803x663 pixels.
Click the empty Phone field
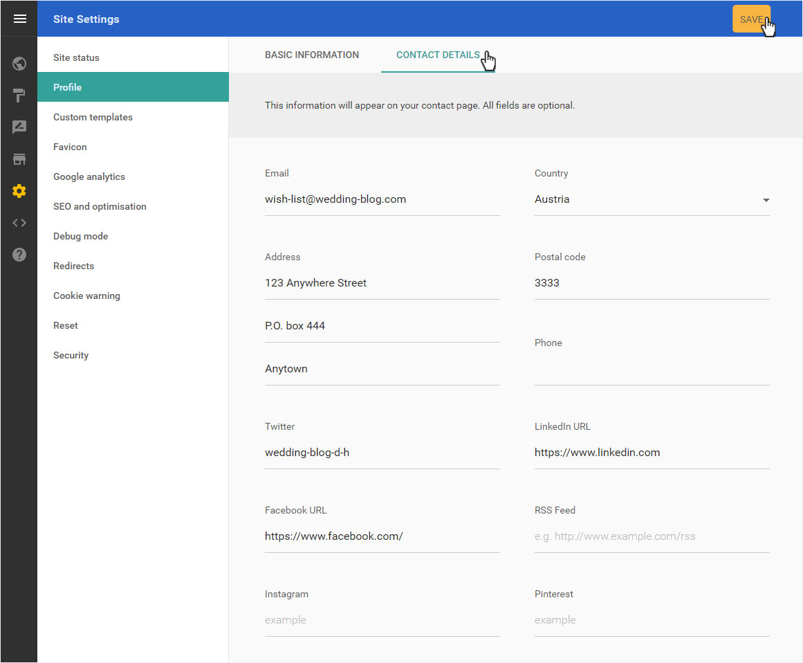click(652, 369)
